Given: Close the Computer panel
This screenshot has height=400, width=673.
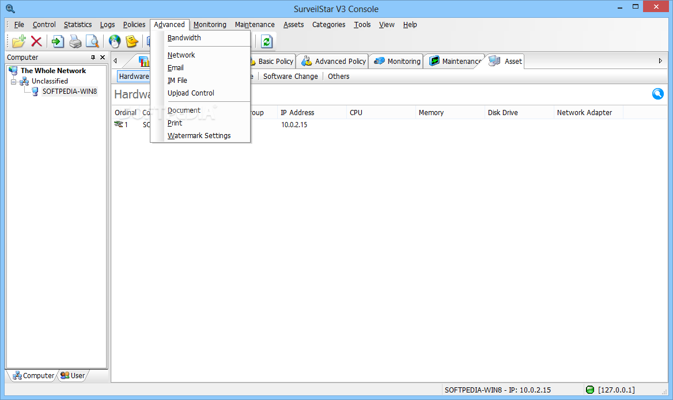Looking at the screenshot, I should tap(103, 57).
